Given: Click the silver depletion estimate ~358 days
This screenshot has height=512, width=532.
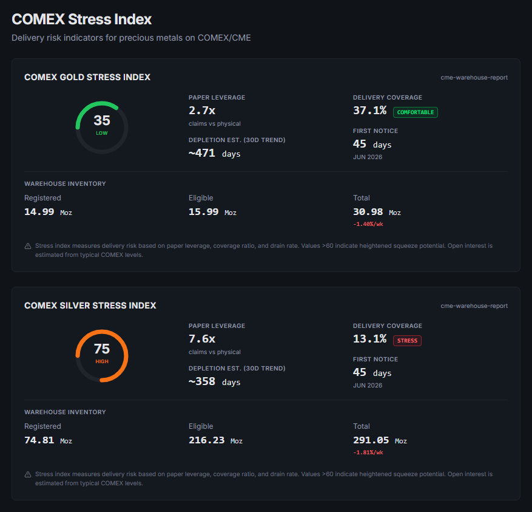Looking at the screenshot, I should tap(214, 382).
